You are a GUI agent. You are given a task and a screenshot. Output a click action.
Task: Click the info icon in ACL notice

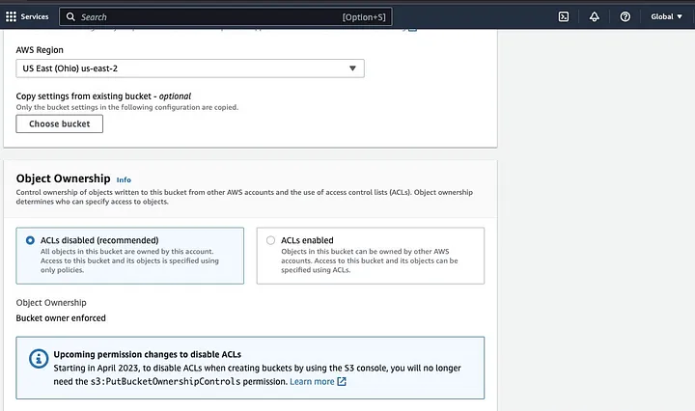[x=37, y=360]
